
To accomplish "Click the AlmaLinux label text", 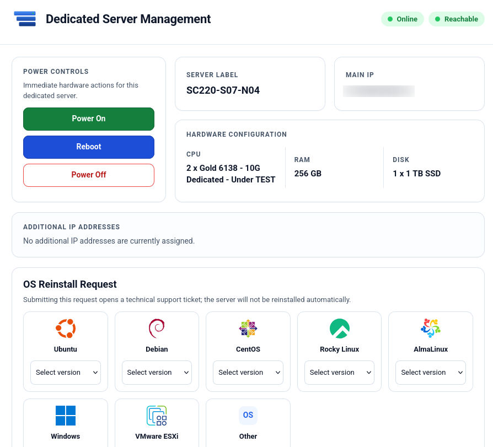I will 431,349.
